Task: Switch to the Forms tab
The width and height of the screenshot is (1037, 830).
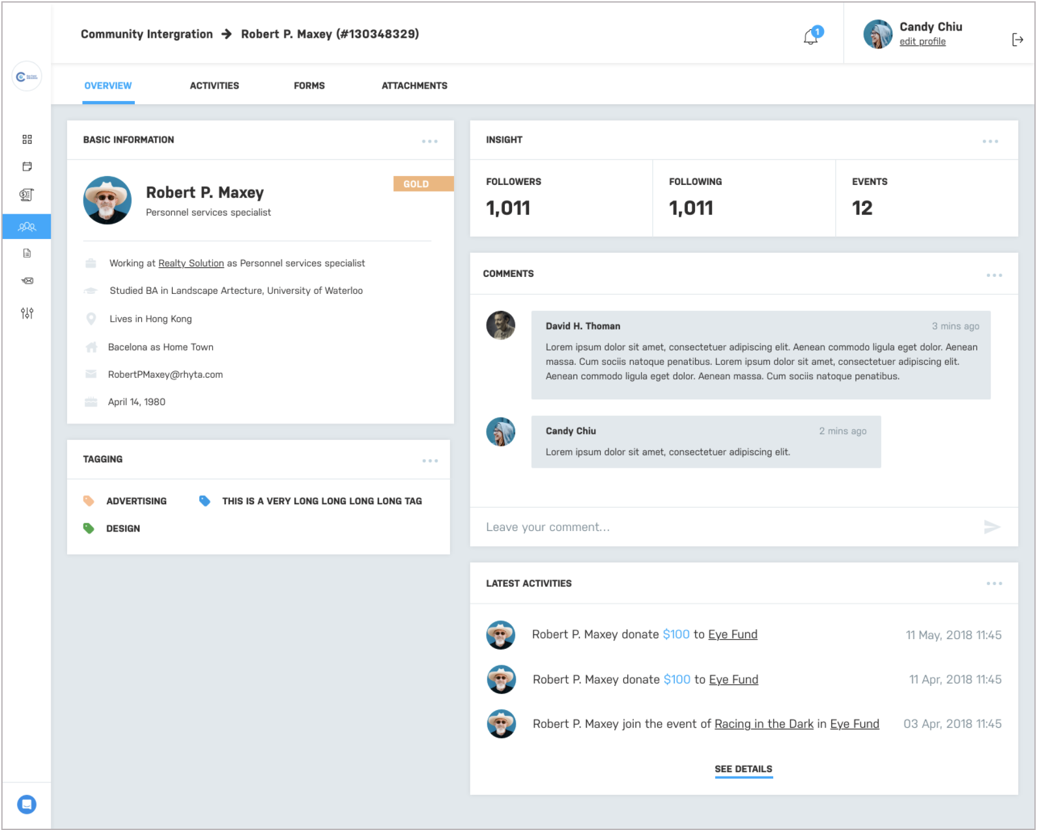Action: pyautogui.click(x=309, y=85)
